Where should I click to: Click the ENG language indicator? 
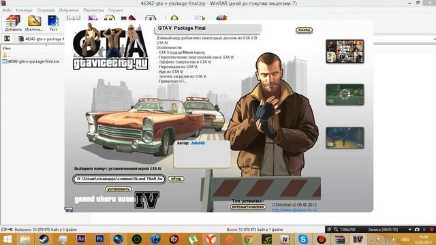tap(405, 239)
